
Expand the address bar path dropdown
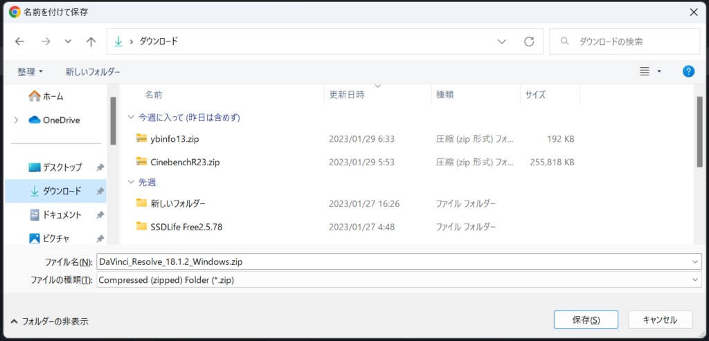502,42
